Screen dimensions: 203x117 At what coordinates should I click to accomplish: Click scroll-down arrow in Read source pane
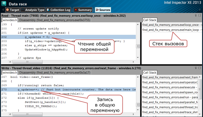click(138, 57)
